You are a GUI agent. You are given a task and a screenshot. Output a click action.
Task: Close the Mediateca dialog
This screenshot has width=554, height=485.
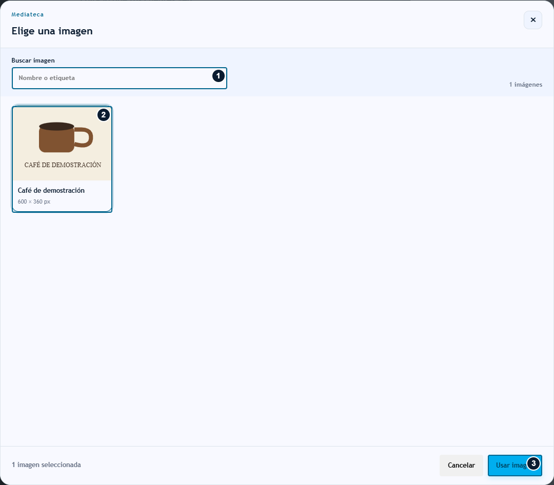pyautogui.click(x=532, y=20)
